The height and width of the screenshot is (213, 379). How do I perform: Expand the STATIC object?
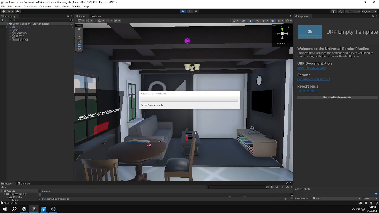10,36
